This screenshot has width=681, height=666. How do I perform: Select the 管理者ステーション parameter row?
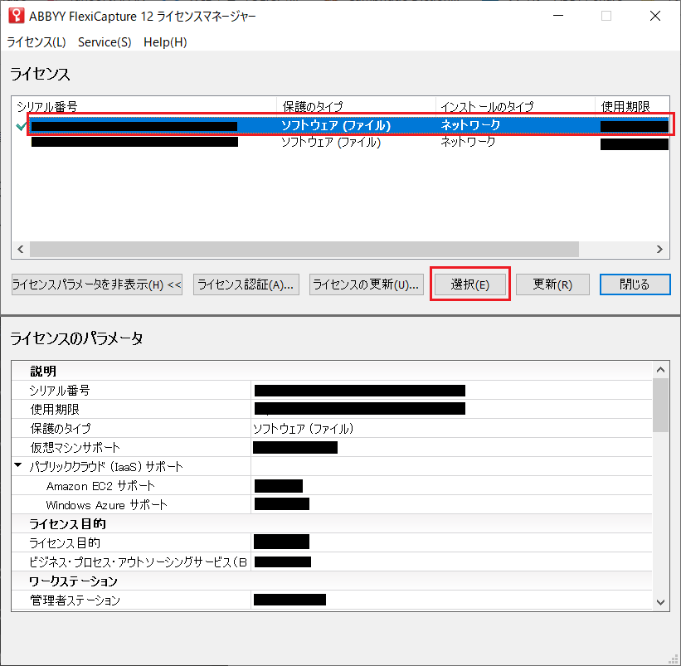click(x=332, y=600)
